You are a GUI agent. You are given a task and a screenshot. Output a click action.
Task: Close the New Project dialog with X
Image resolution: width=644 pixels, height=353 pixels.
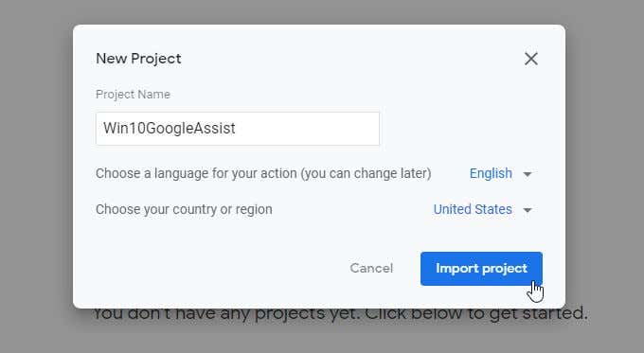tap(531, 59)
